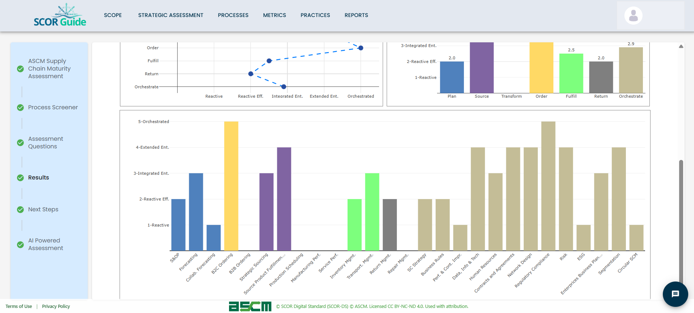694x313 pixels.
Task: Open the Terms of Use link
Action: (19, 306)
